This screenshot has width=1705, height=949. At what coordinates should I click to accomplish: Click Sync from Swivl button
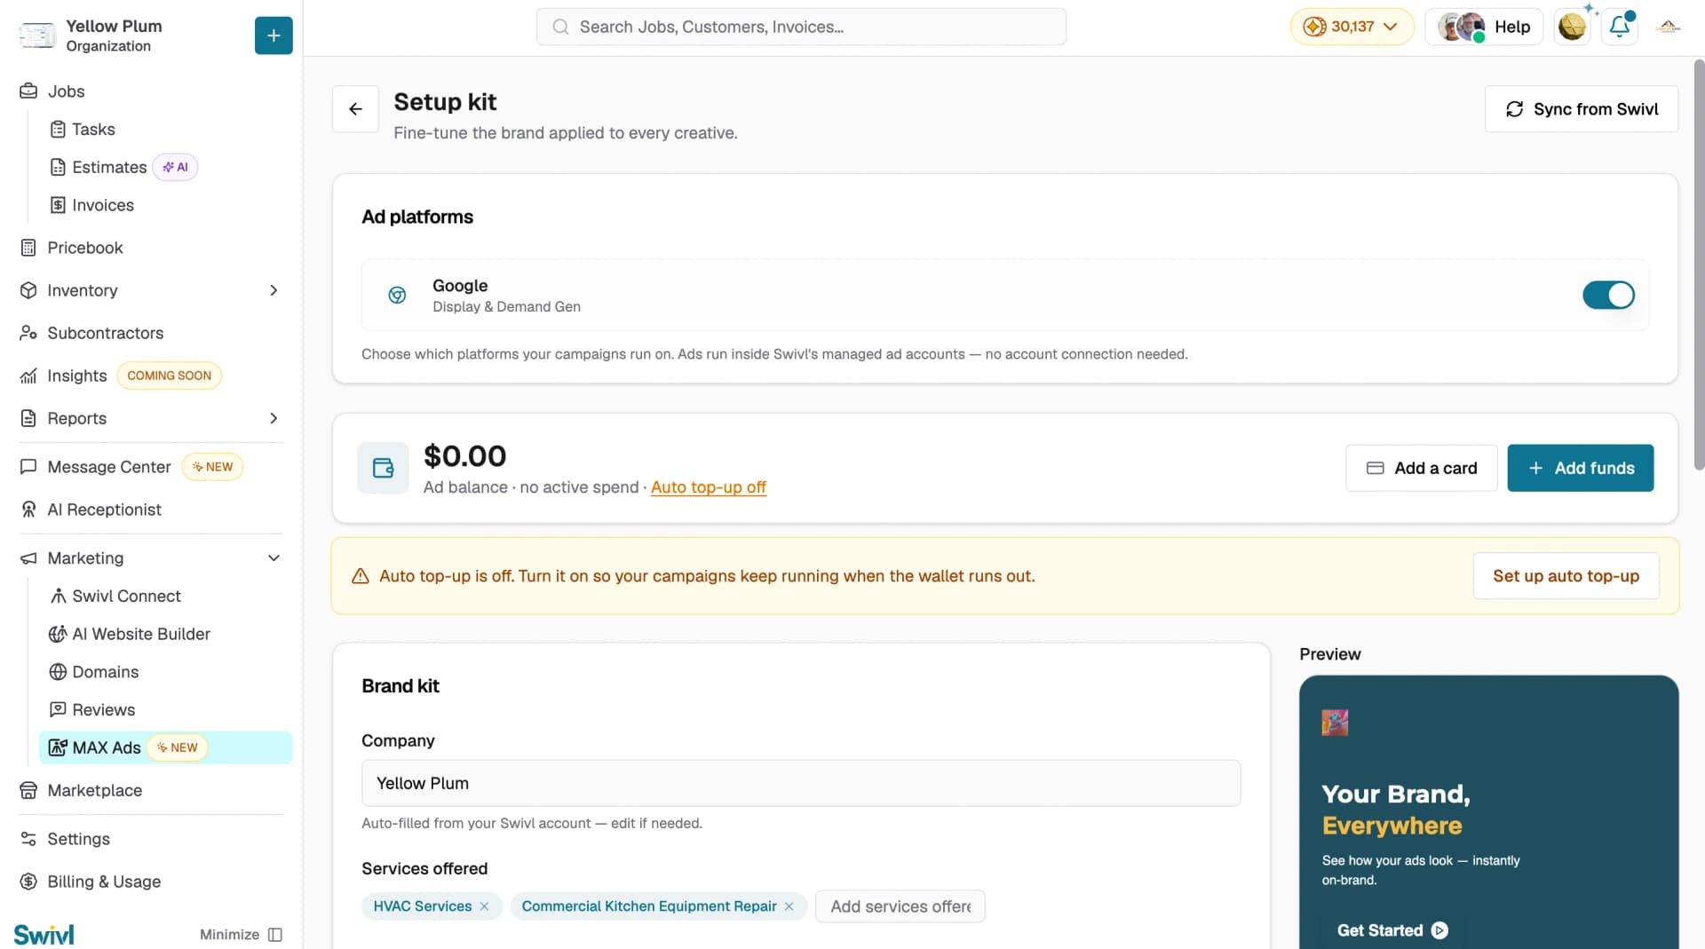[1582, 109]
